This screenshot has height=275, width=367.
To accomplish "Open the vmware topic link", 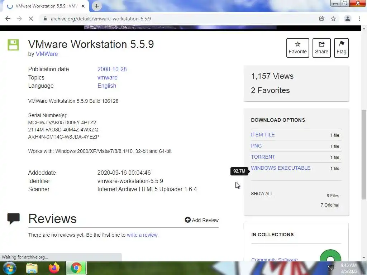I will click(x=108, y=77).
